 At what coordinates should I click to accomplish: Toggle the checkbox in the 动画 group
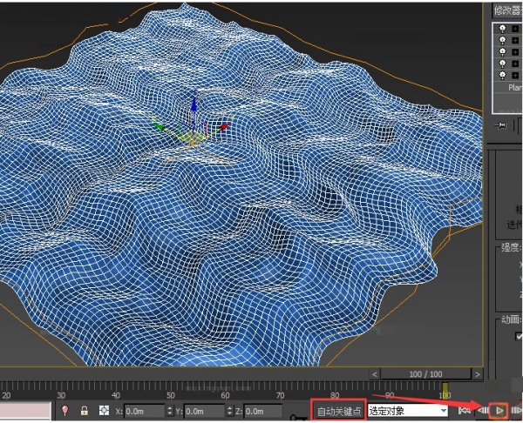519,336
